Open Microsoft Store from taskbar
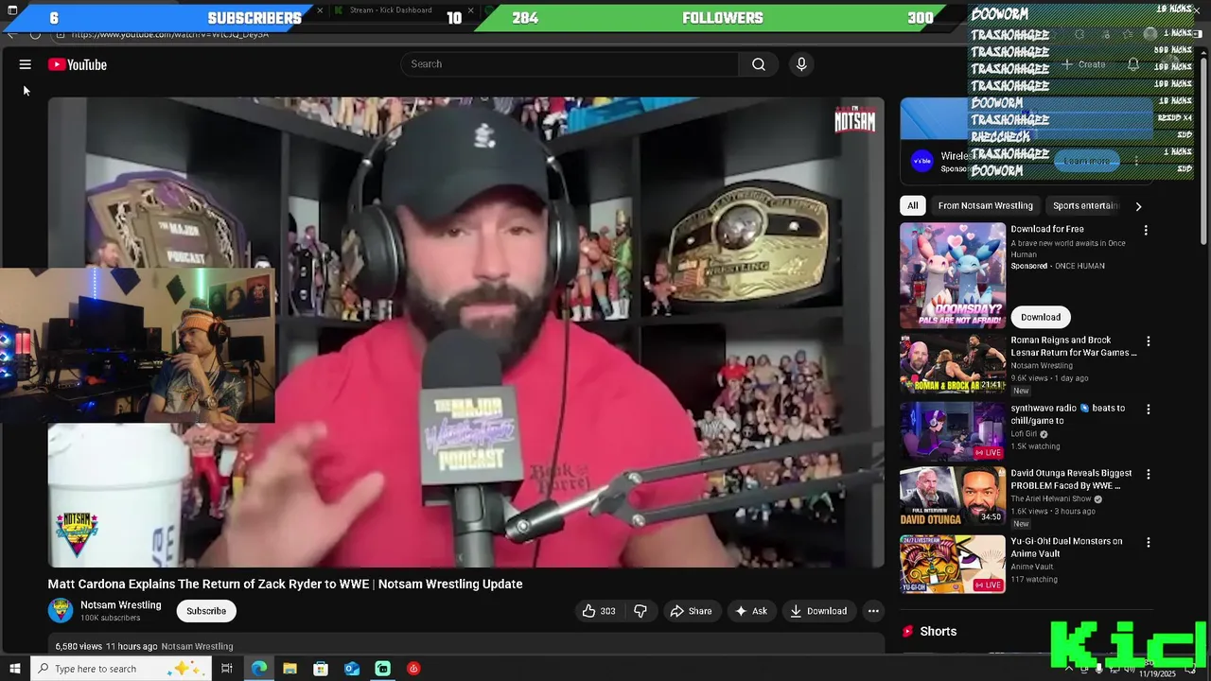 [x=321, y=669]
